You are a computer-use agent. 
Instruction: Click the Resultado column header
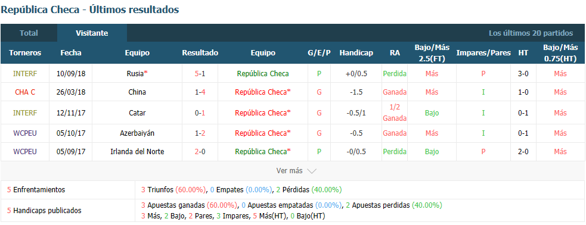[x=200, y=53]
